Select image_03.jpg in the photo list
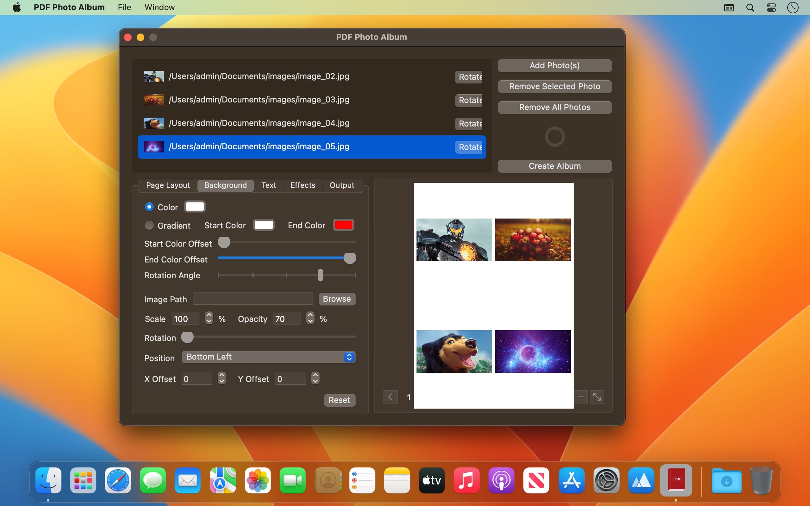Viewport: 810px width, 506px height. 259,100
